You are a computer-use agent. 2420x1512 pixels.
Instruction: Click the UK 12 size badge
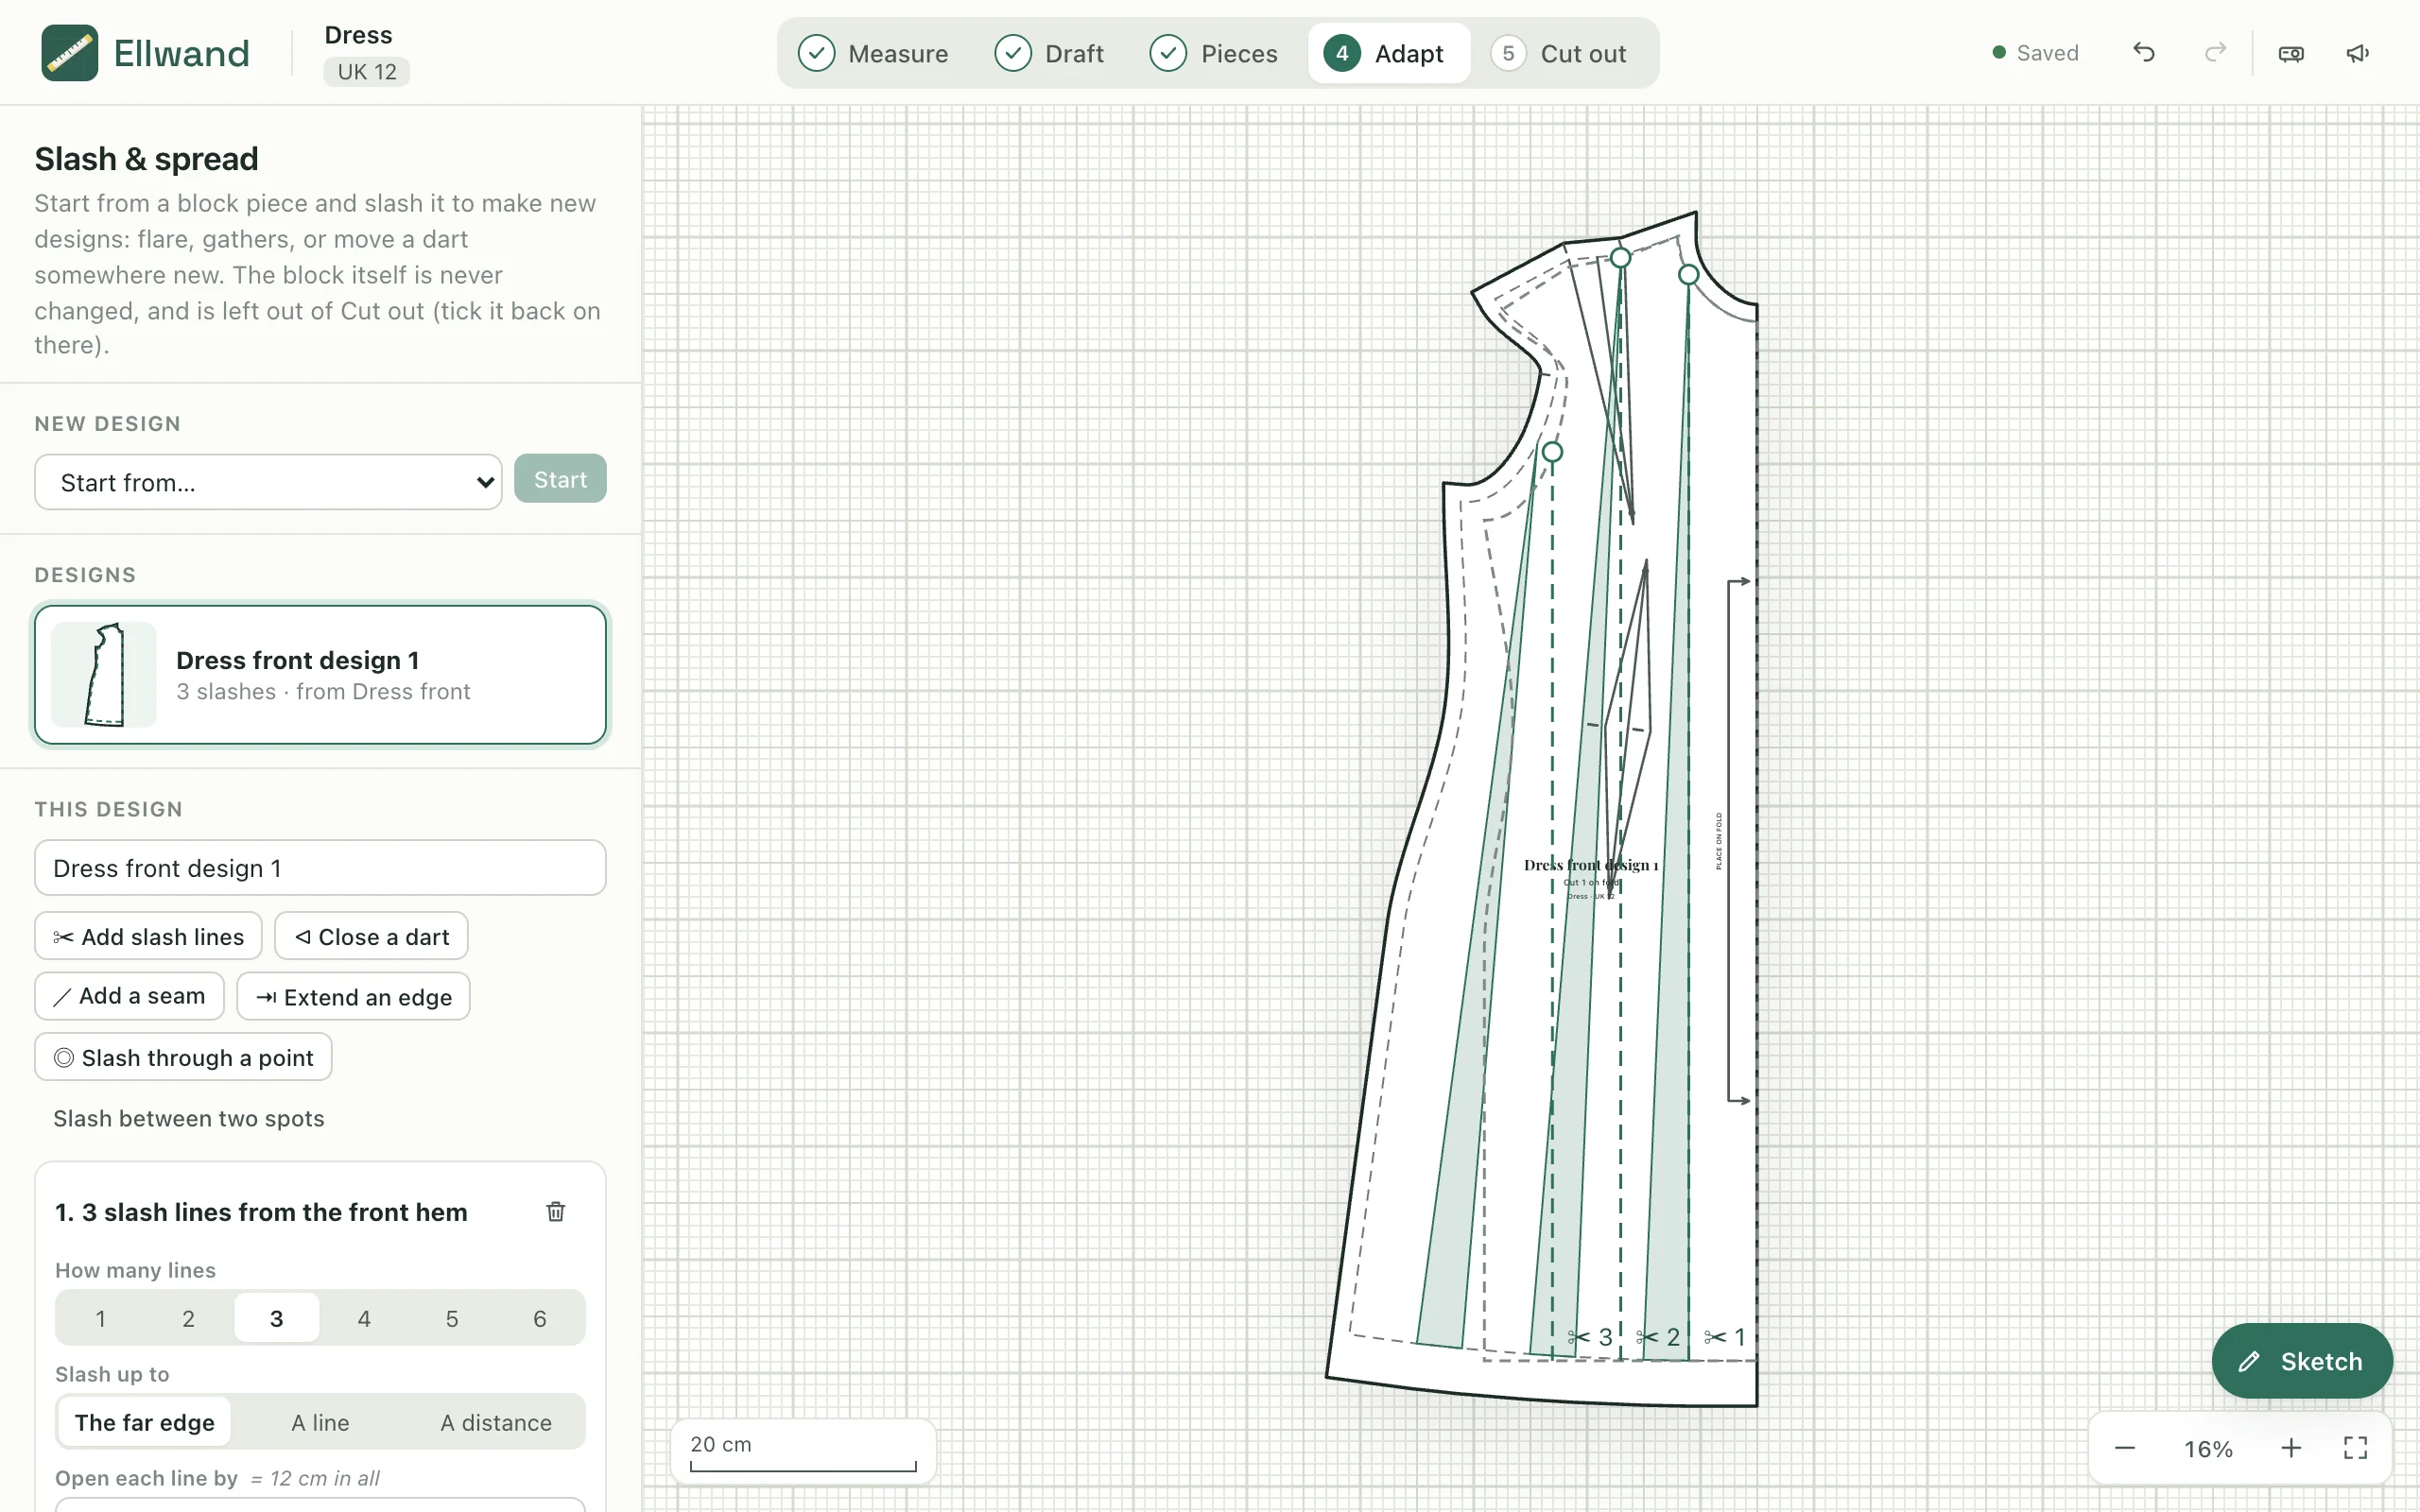click(x=366, y=72)
